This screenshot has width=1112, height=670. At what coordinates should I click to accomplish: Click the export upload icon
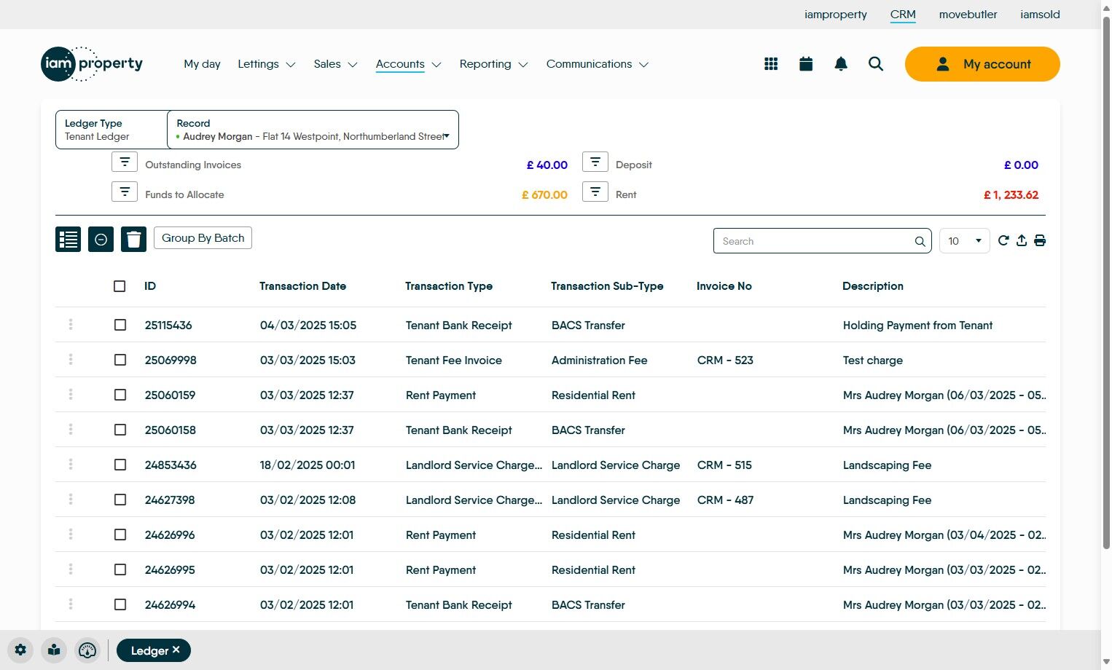(1022, 241)
